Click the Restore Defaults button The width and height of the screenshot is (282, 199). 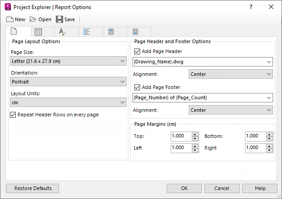pyautogui.click(x=32, y=188)
